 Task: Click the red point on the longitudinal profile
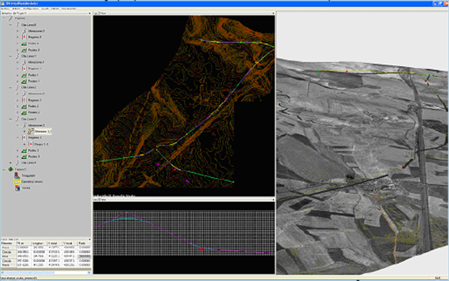click(x=201, y=249)
